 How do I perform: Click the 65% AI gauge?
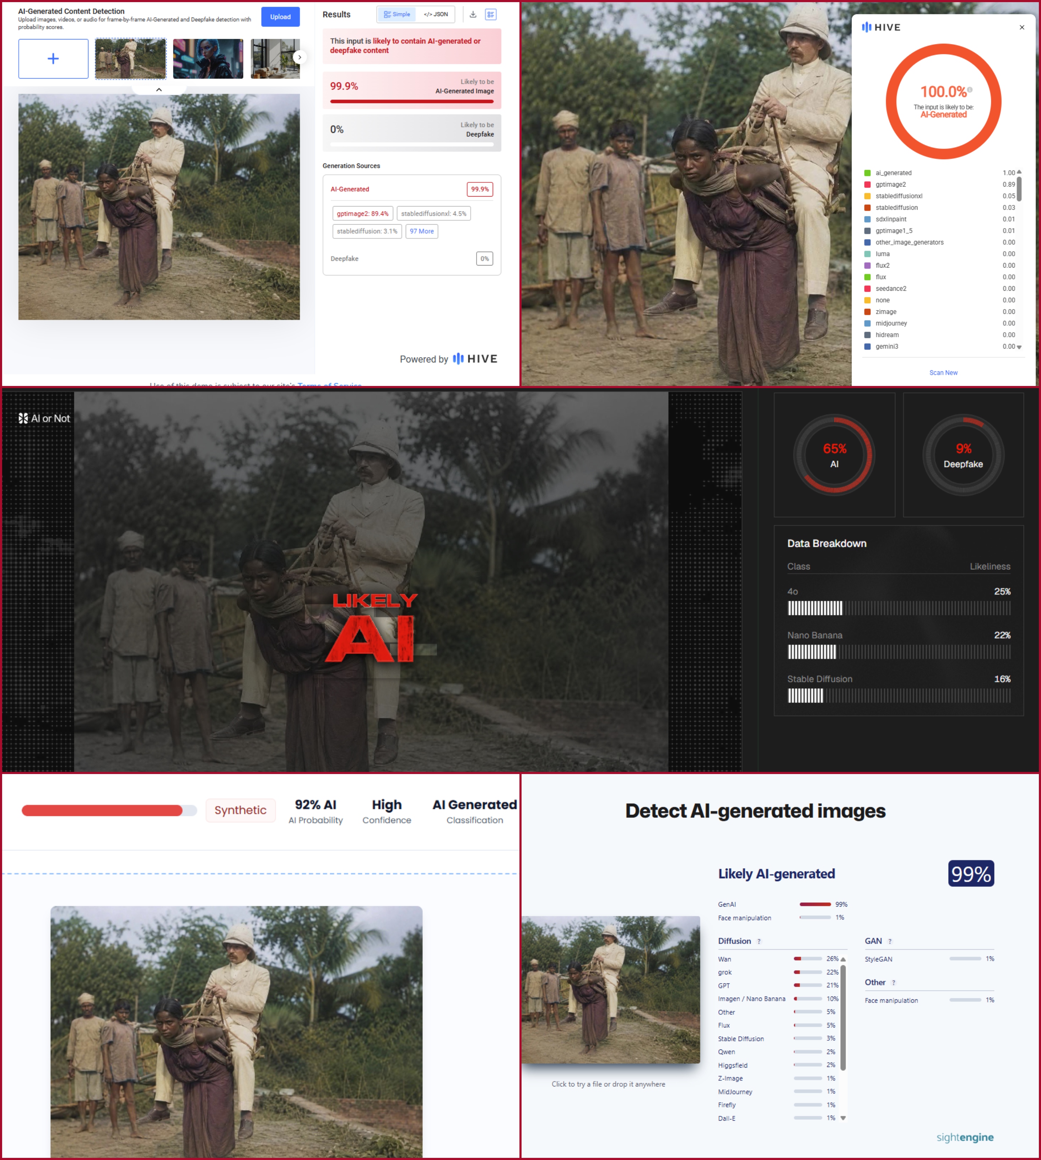click(x=834, y=455)
